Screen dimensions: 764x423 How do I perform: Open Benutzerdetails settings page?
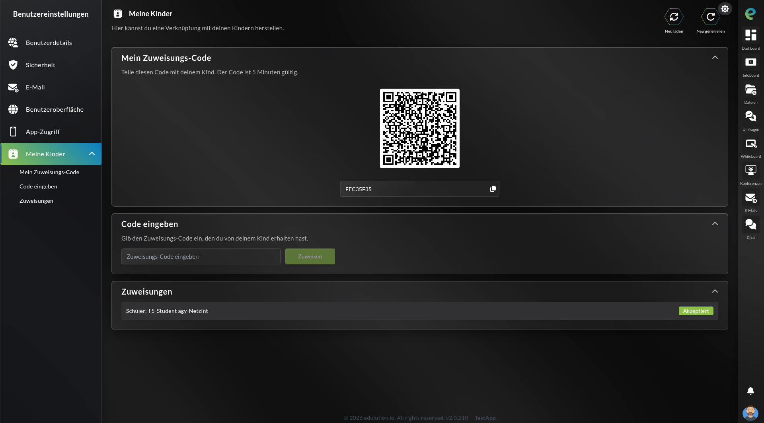click(x=51, y=43)
